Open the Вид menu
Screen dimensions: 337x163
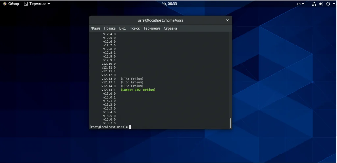(x=122, y=28)
